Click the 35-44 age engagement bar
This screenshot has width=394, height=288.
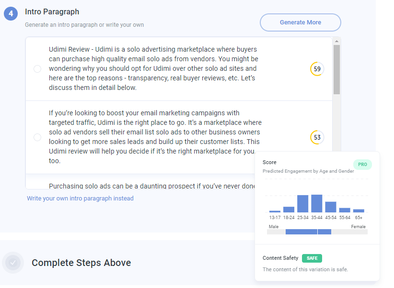317,203
